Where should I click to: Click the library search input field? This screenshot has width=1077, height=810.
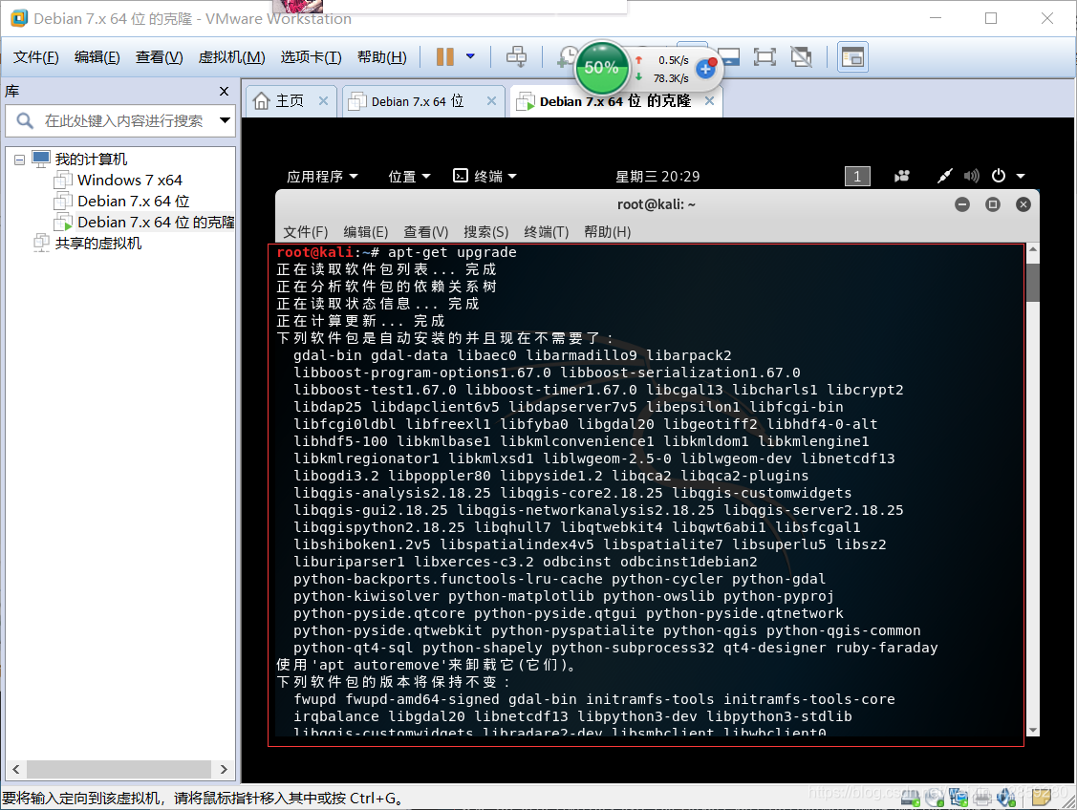tap(123, 120)
